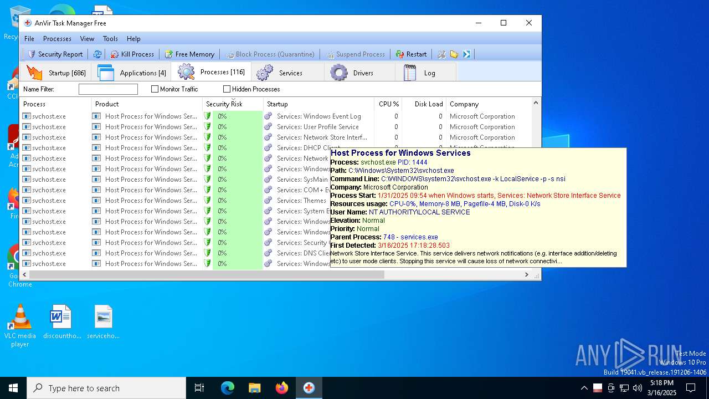Screen dimensions: 709x399
Task: Click the gear icon beside Services: SysMain
Action: pos(268,180)
